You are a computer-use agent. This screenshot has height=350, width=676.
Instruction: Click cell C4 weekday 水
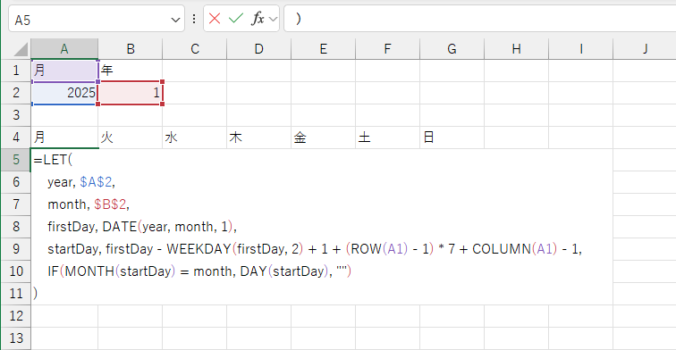coord(194,137)
